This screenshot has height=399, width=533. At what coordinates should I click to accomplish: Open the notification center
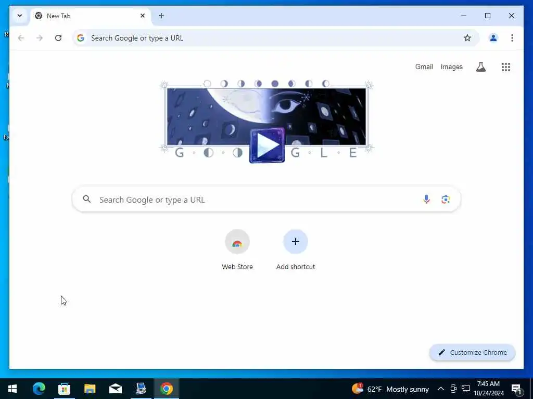tap(517, 389)
